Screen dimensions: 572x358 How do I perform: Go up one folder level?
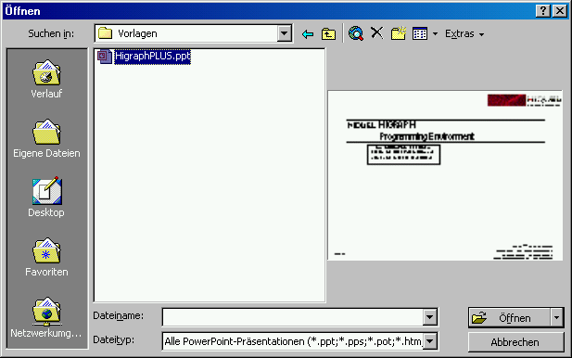tap(328, 34)
